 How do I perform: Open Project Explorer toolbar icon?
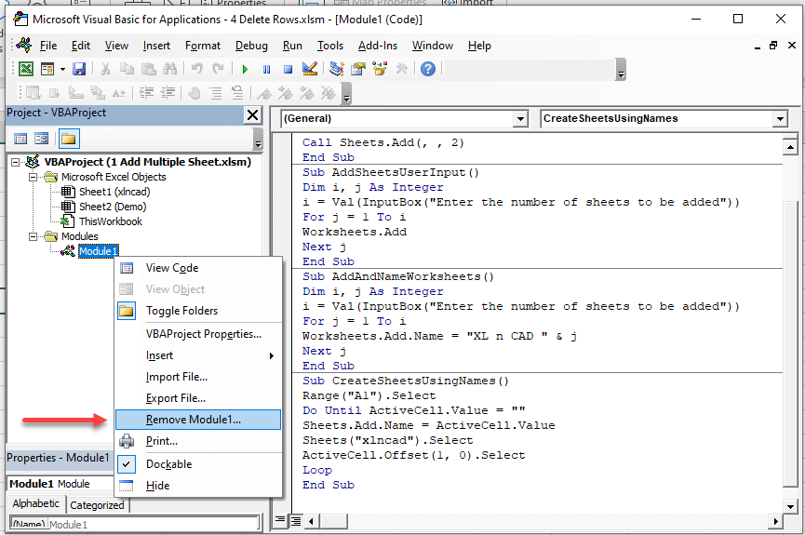coord(337,69)
